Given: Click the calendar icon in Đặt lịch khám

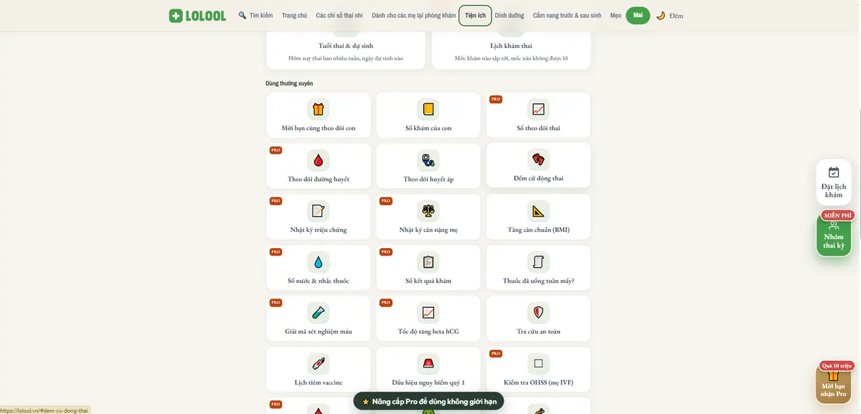Looking at the screenshot, I should (x=834, y=172).
